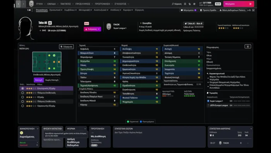The image size is (271, 153).
Task: Click the icon between bookmark and globe
Action: coord(190,4)
